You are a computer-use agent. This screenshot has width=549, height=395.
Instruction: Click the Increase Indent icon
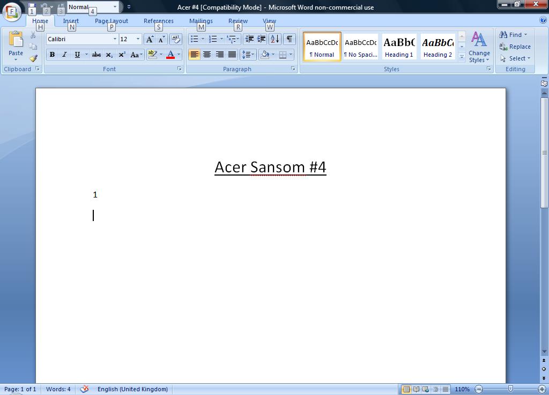click(261, 39)
